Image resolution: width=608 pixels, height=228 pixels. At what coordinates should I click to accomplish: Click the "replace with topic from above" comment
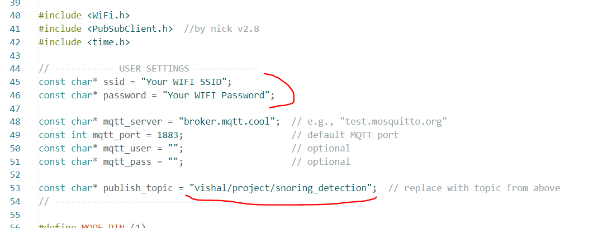[474, 188]
